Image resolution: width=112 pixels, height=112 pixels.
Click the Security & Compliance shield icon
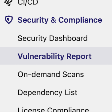tap(9, 20)
